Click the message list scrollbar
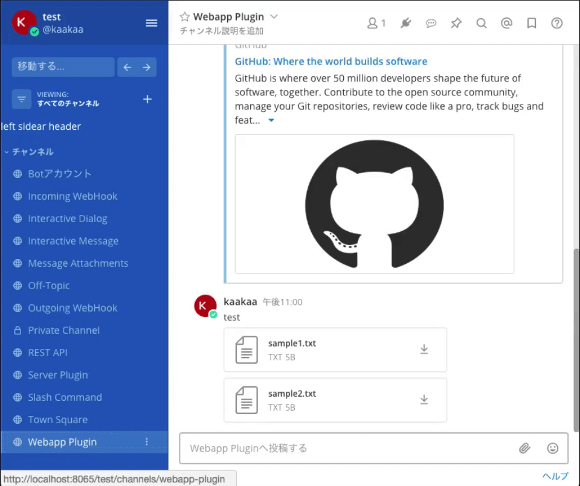Image resolution: width=580 pixels, height=486 pixels. pos(576,340)
